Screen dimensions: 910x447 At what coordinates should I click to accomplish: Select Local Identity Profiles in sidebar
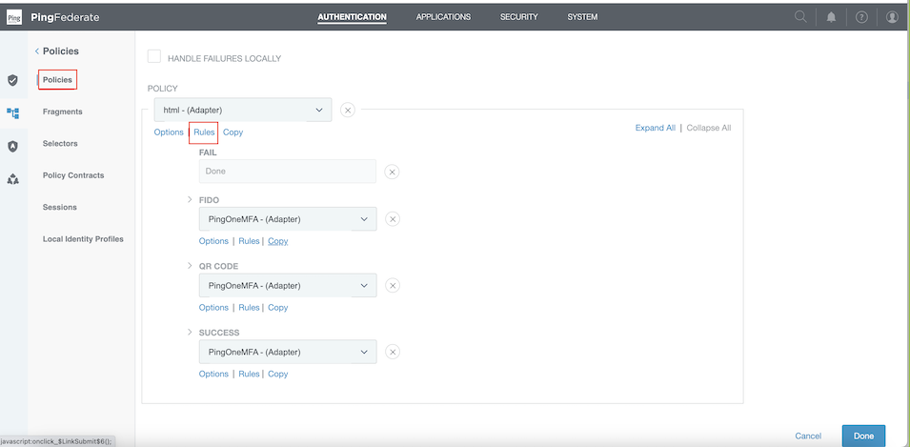[83, 239]
